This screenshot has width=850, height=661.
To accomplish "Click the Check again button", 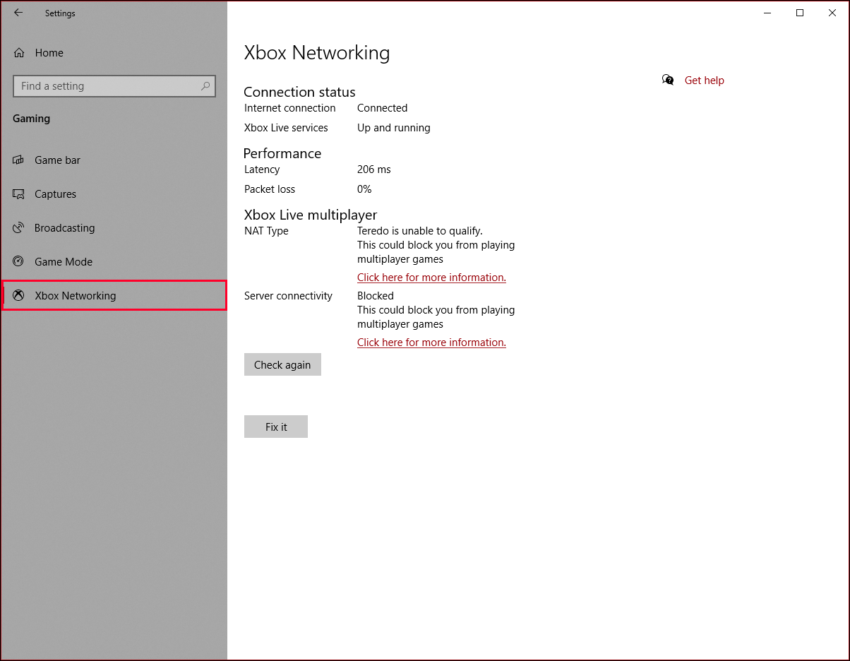I will pos(282,364).
